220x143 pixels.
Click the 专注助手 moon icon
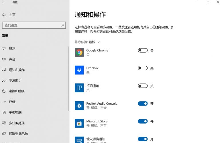pos(4,80)
